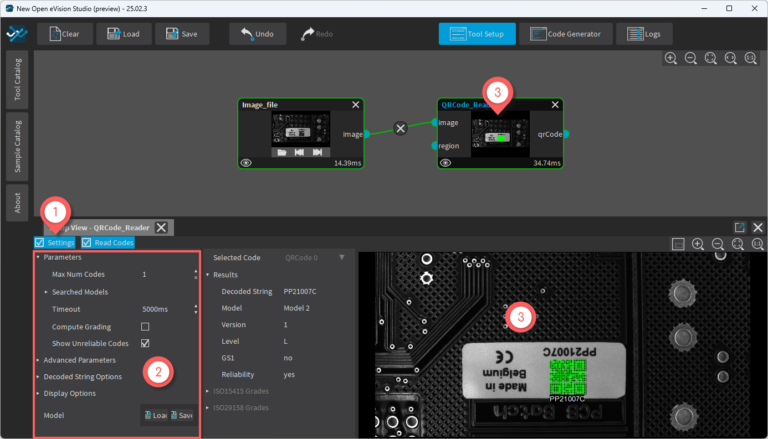Delete the link between the two nodes

point(401,128)
